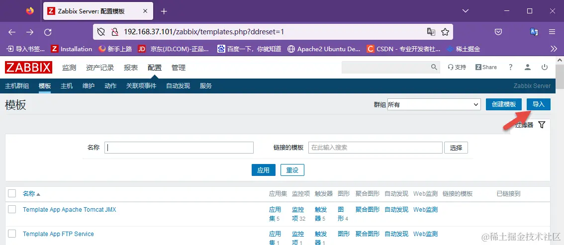Image resolution: width=564 pixels, height=245 pixels.
Task: Open the 资产记录 menu
Action: tap(100, 68)
